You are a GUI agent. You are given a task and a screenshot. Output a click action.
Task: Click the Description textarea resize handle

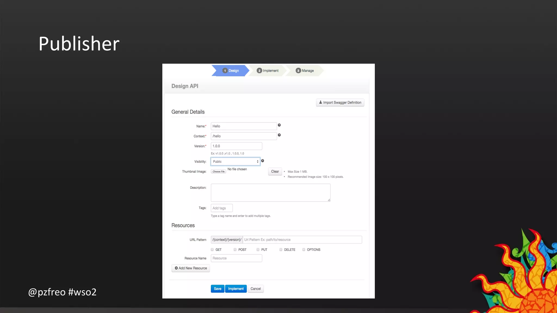[x=329, y=200]
